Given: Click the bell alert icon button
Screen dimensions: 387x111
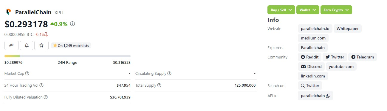Looking at the screenshot, I should (27, 45).
